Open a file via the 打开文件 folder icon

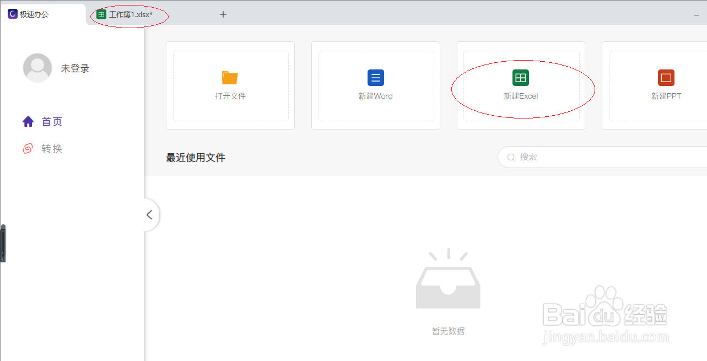coord(230,78)
